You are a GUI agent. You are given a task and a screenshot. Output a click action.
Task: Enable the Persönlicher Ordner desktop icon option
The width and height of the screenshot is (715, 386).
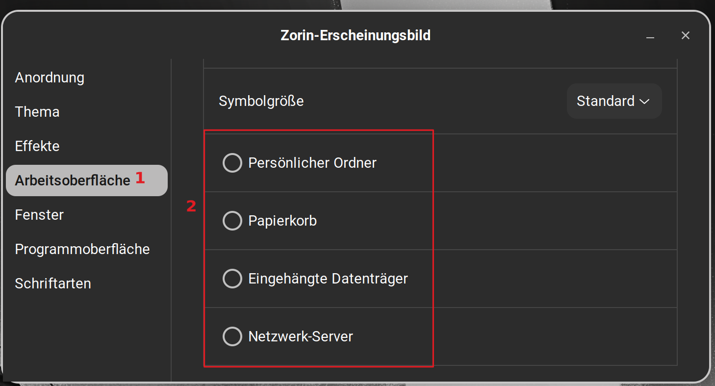pyautogui.click(x=232, y=163)
